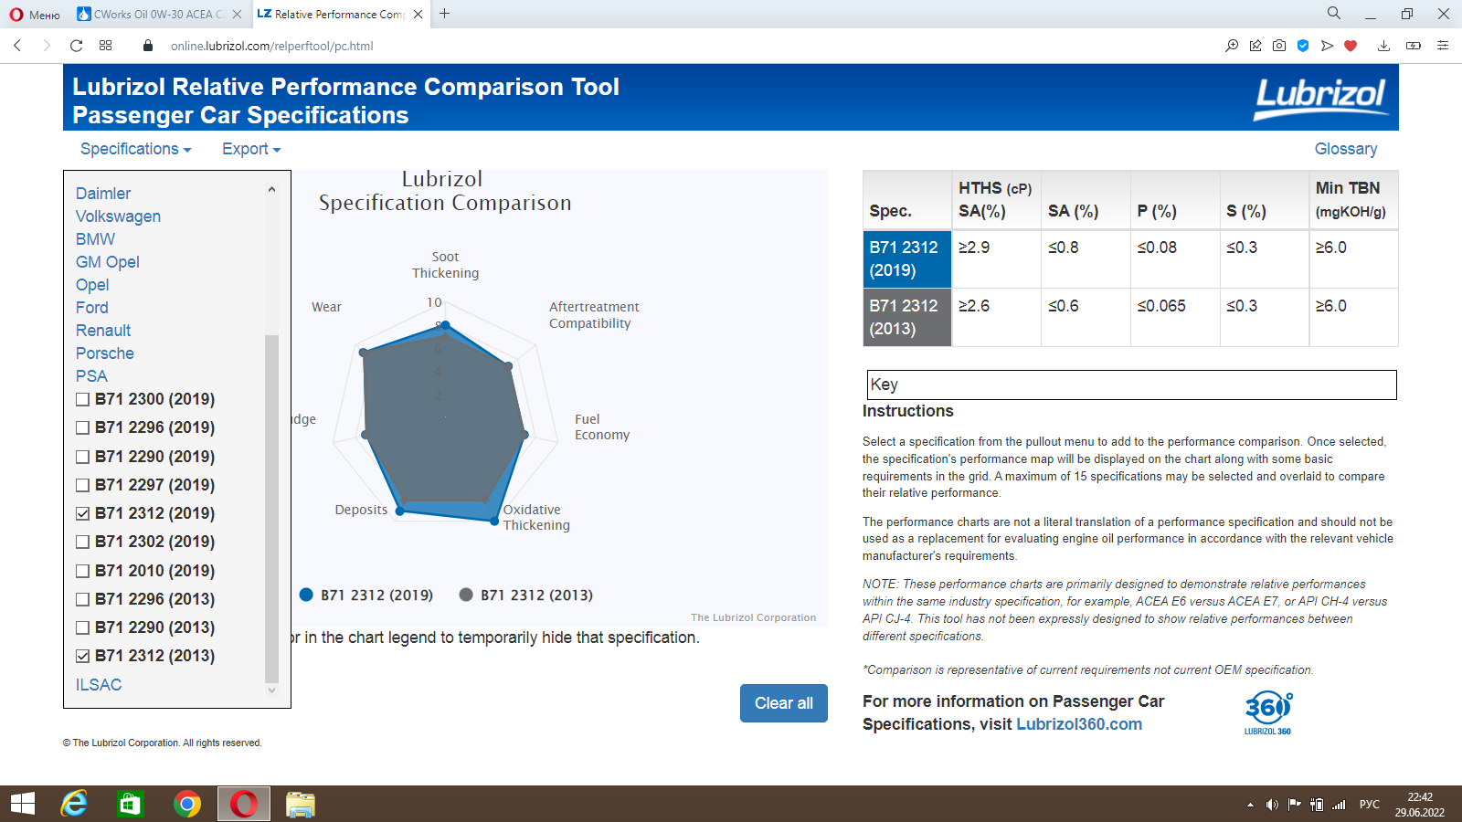Click the Clear all button
Image resolution: width=1462 pixels, height=822 pixels.
783,703
